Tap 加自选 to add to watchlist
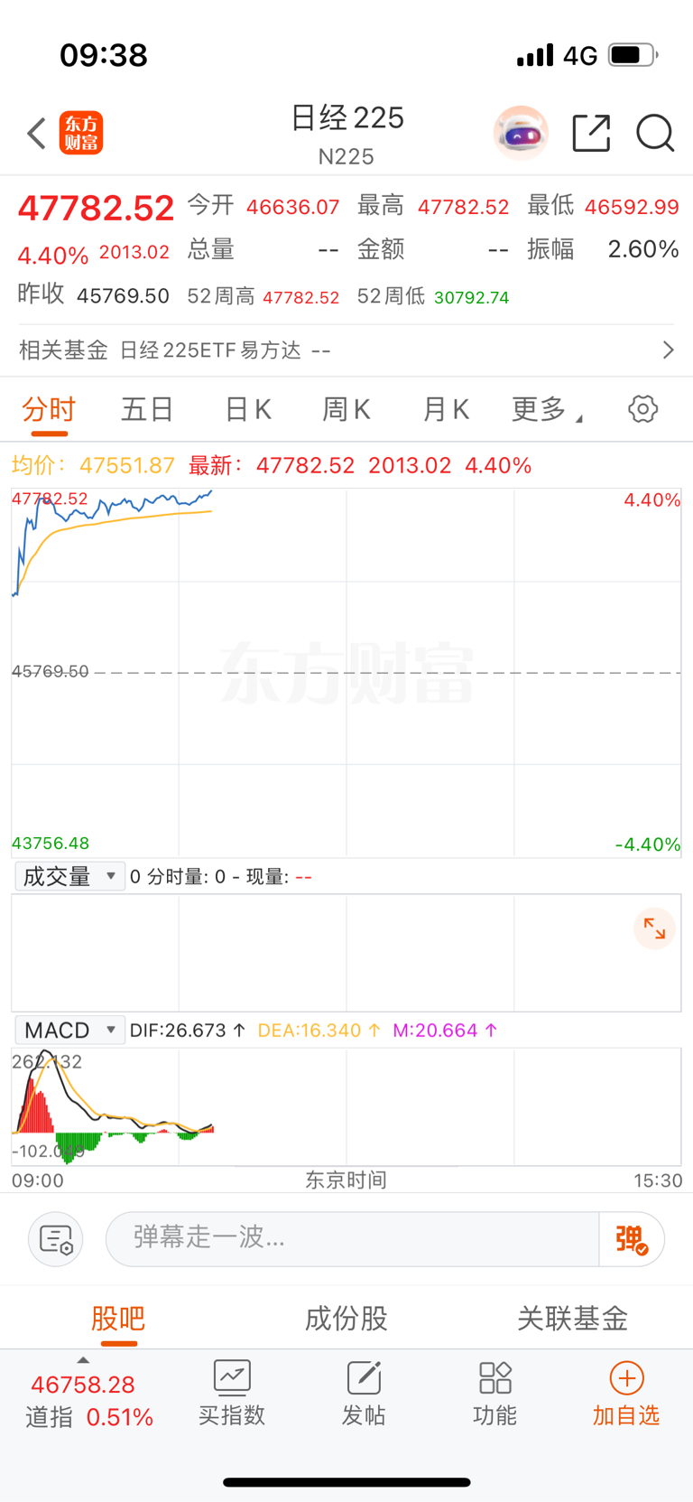The image size is (693, 1502). 626,1395
